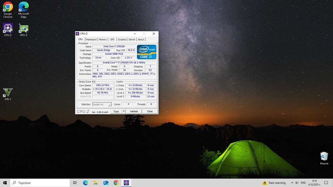Screen dimensions: 333x187
Task: Click the Instructions list text
Action: tap(124, 75)
